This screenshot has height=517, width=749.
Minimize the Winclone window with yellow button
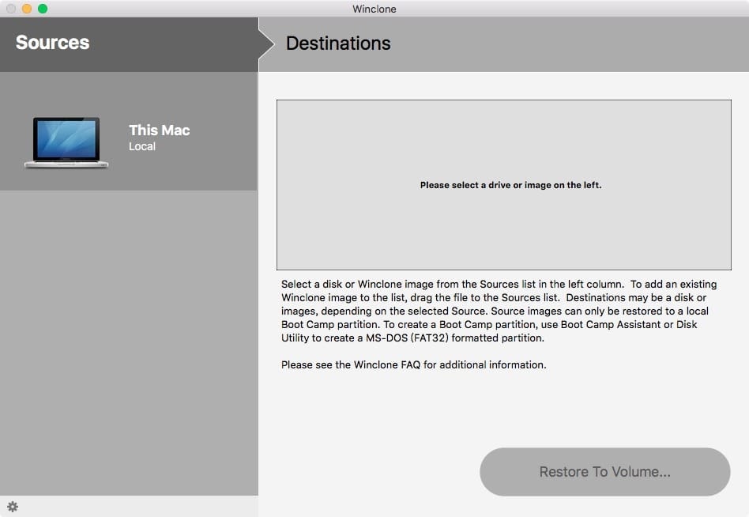point(27,9)
